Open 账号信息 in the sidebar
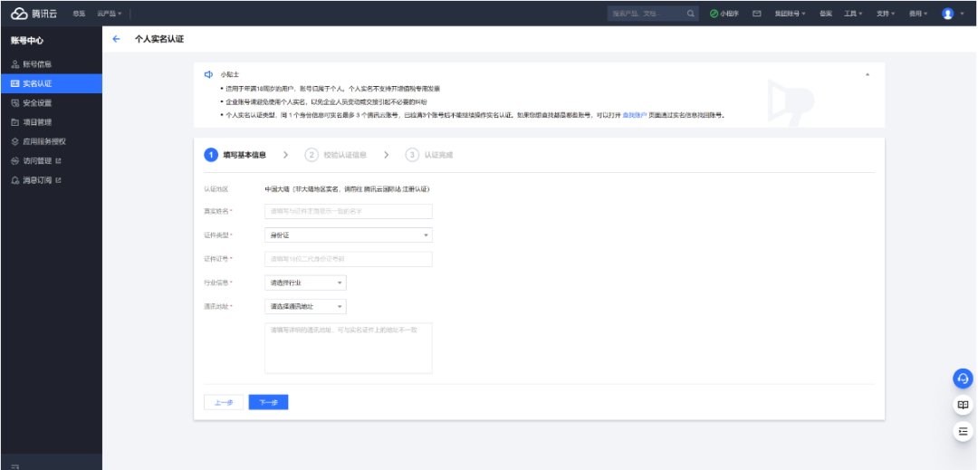 tap(37, 64)
